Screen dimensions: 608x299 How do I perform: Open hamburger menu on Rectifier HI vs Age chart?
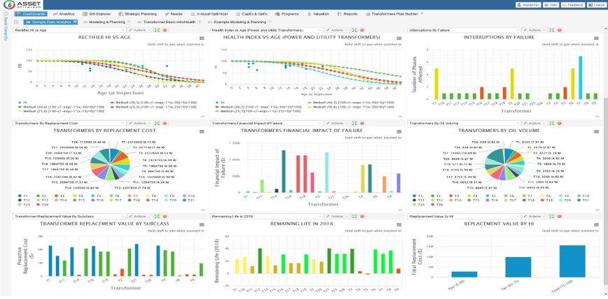(x=202, y=37)
